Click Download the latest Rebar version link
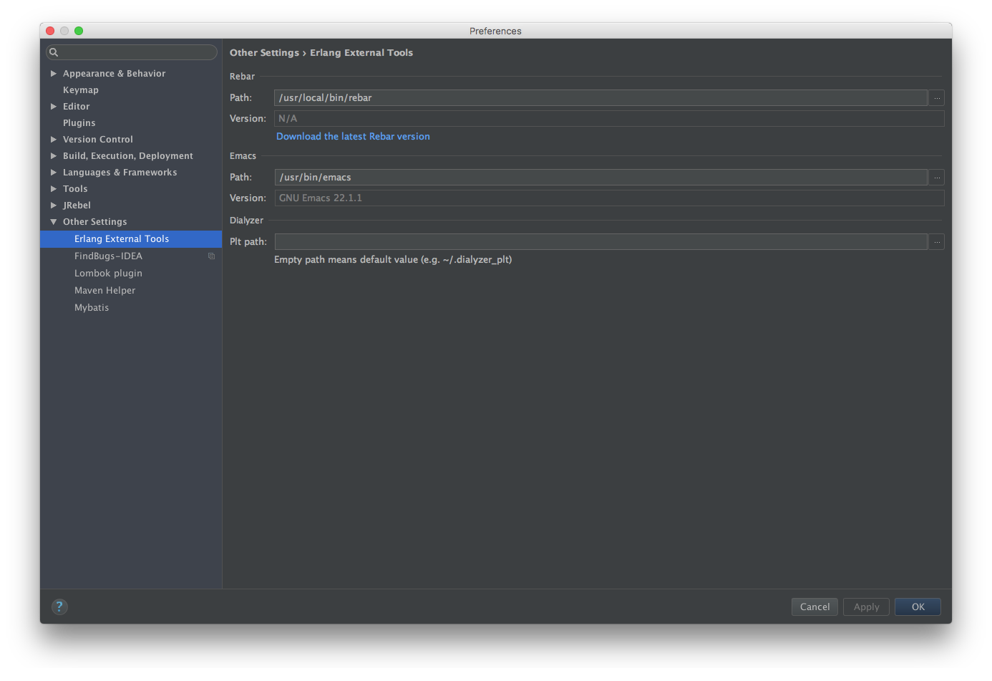992x681 pixels. tap(353, 137)
